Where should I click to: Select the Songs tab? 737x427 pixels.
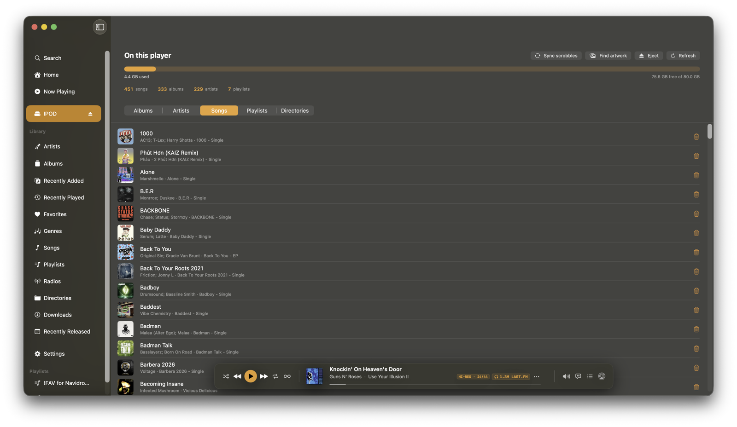pos(219,110)
